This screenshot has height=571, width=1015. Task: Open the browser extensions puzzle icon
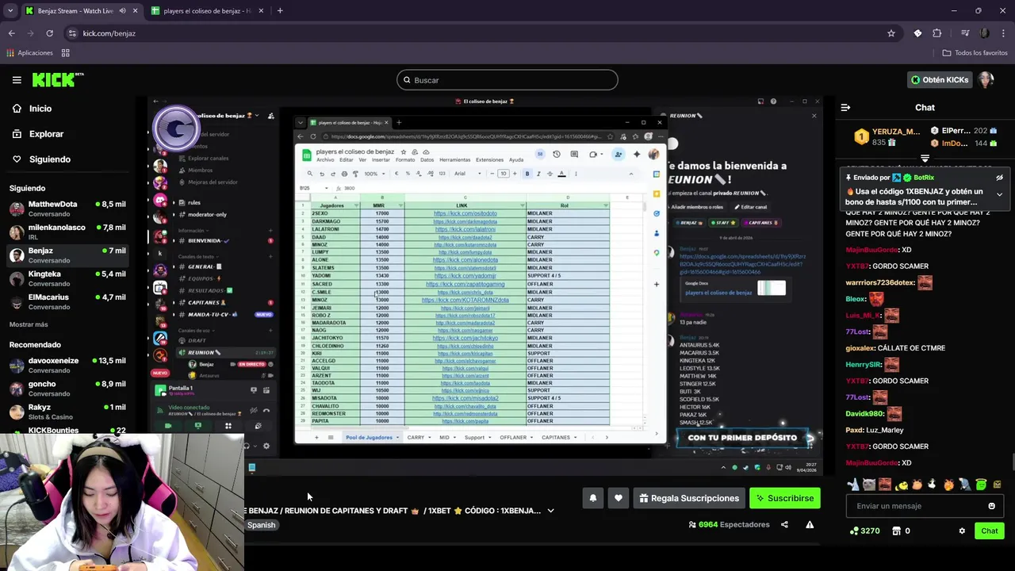[x=937, y=33]
